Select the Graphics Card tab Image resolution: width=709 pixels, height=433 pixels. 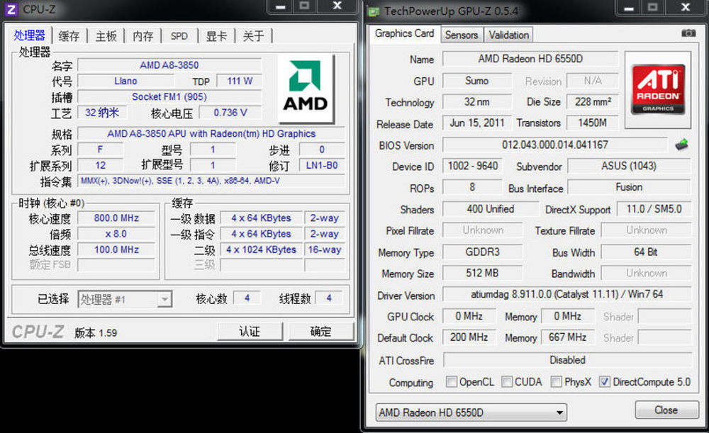click(404, 33)
